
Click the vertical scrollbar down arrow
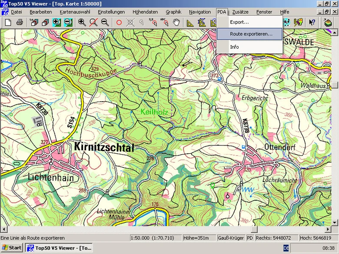(x=335, y=222)
